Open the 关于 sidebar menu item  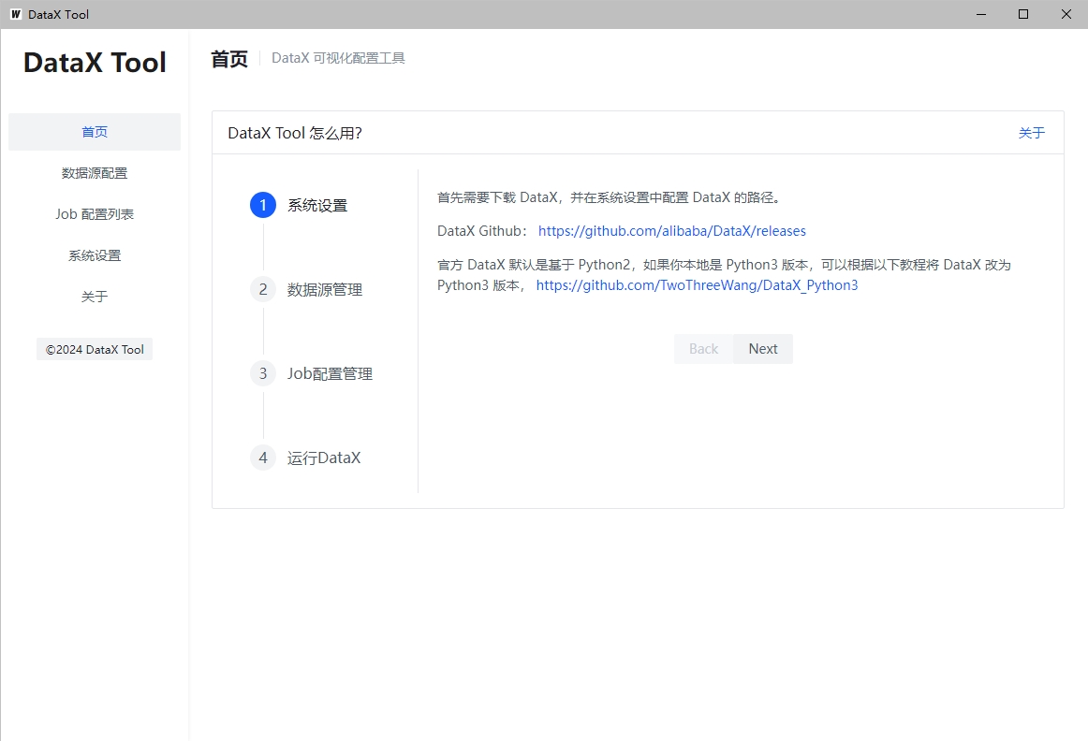click(x=95, y=297)
